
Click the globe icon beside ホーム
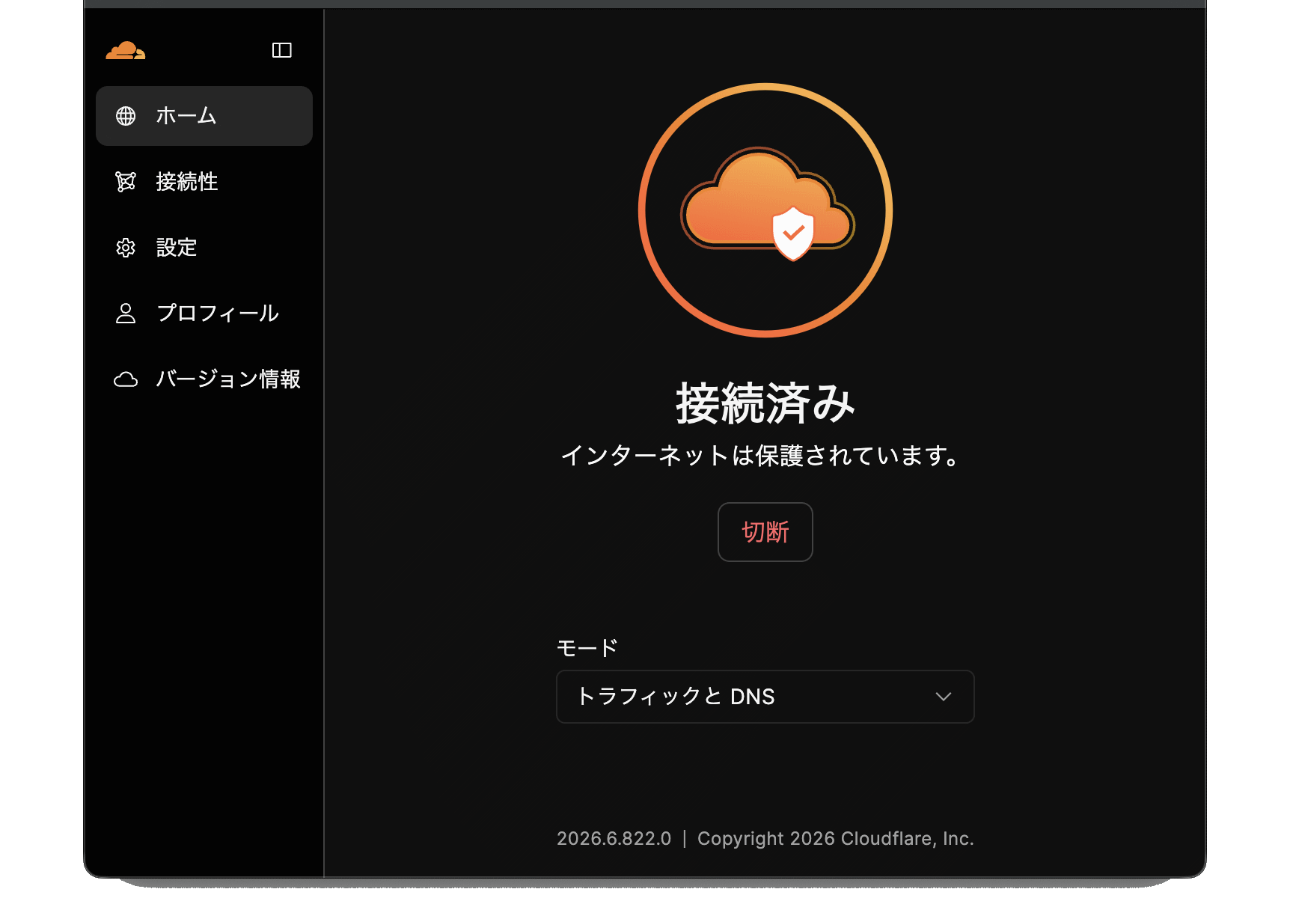(126, 116)
